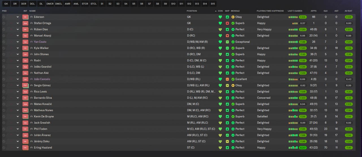The image size is (362, 157).
Task: Click Kyle Walker's 7.59 average rating
Action: pos(349,48)
